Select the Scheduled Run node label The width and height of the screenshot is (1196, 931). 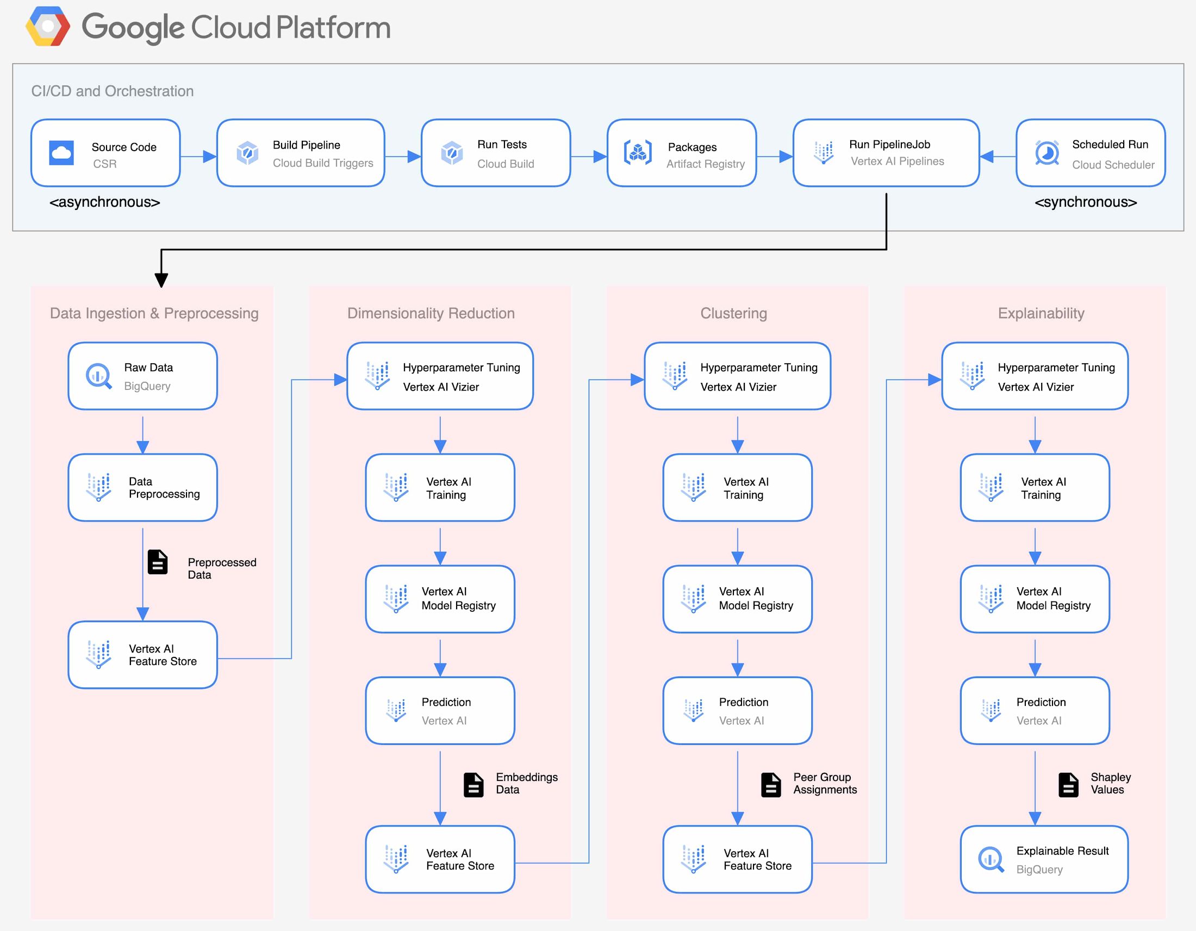point(1110,144)
